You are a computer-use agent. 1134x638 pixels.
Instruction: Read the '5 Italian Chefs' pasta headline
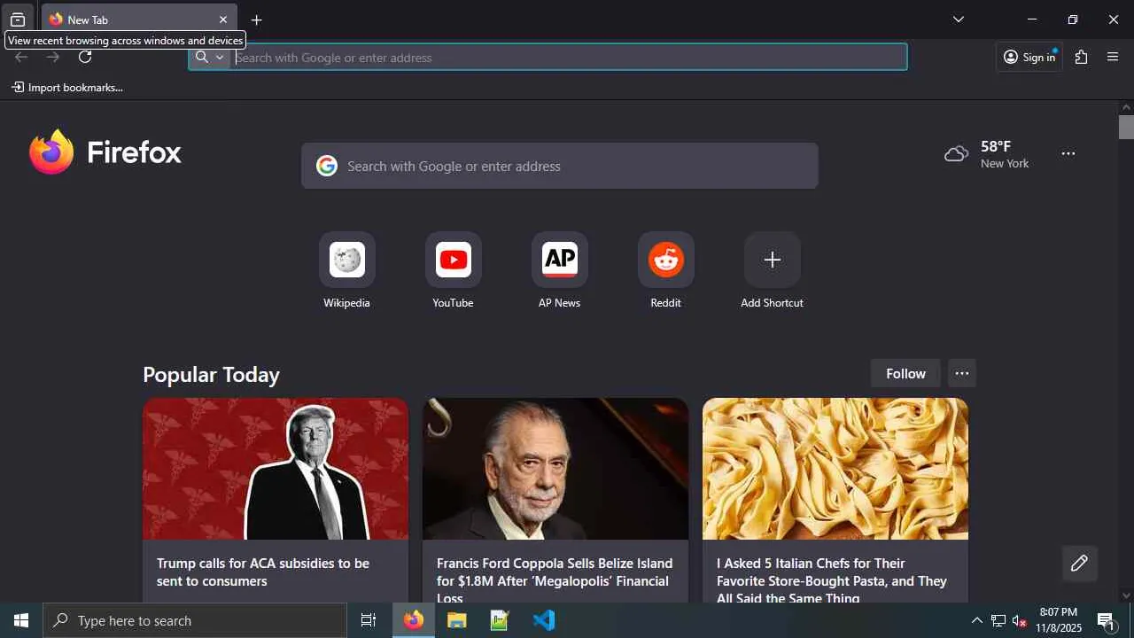832,580
